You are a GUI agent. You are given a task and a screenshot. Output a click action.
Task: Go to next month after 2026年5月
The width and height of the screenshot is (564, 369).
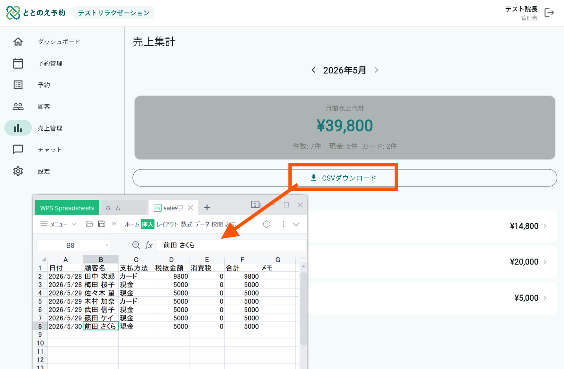(x=376, y=70)
